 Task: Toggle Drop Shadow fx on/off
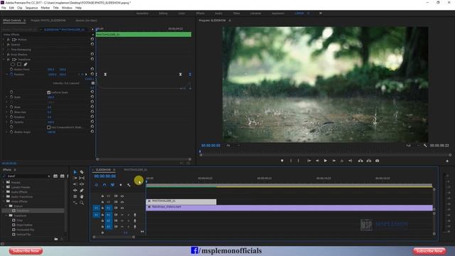pos(8,55)
